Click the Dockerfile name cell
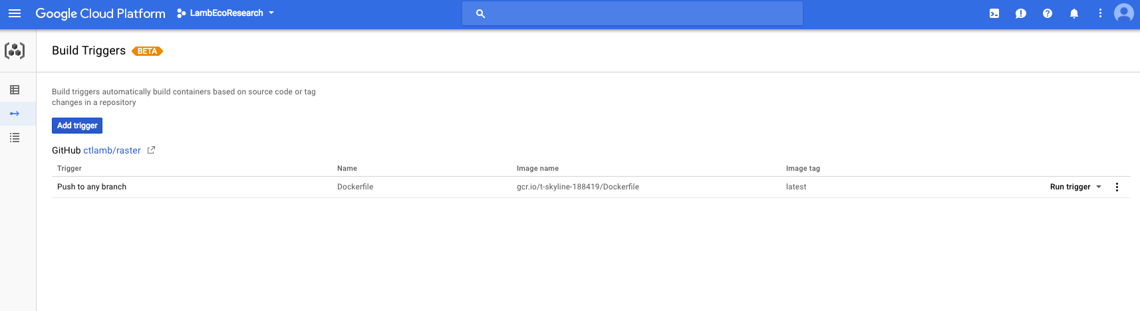The width and height of the screenshot is (1140, 311). (355, 187)
